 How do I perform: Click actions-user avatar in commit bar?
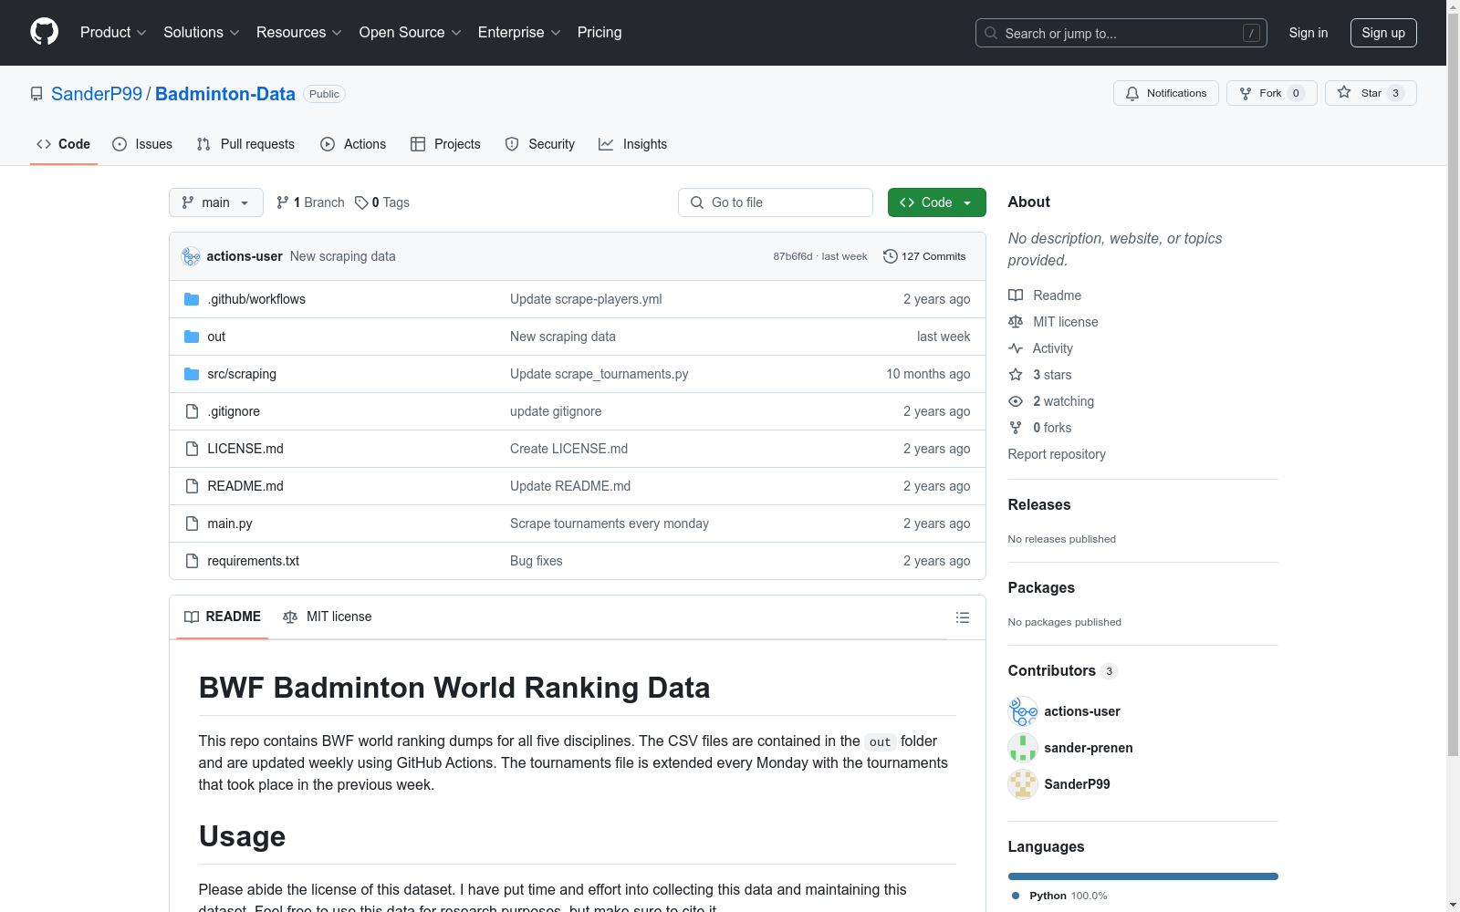tap(191, 256)
